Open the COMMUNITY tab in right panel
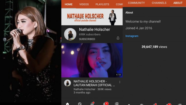 tap(136, 3)
